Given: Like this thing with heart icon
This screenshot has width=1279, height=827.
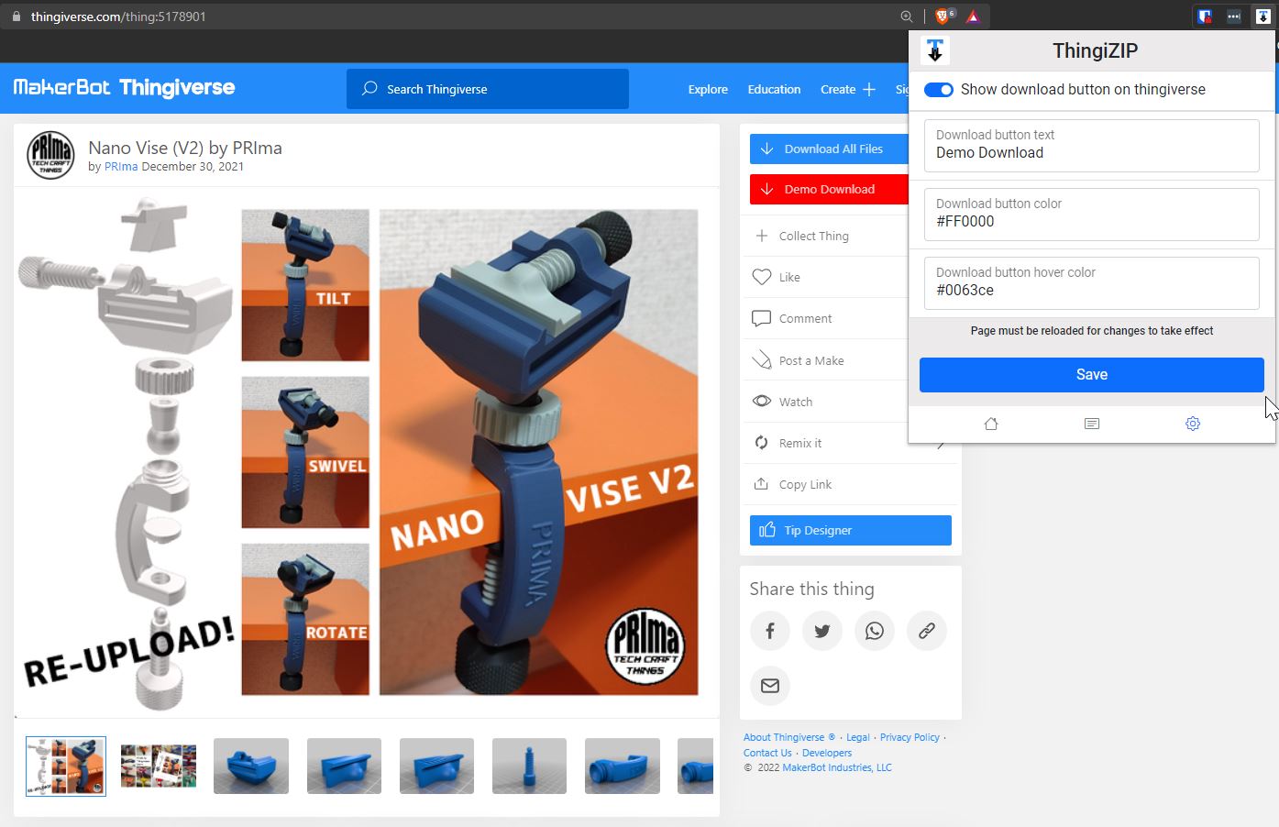Looking at the screenshot, I should 762,277.
